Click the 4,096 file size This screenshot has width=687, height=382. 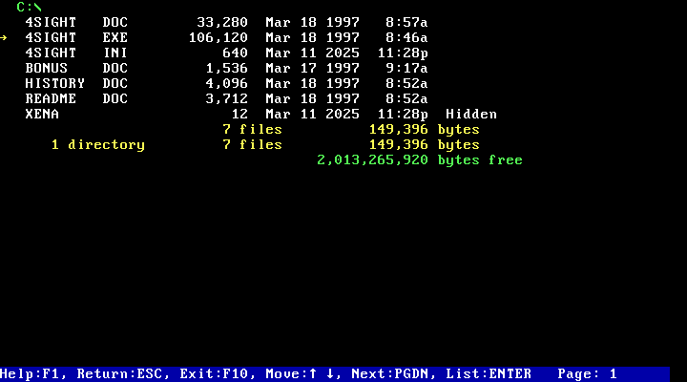tap(226, 84)
